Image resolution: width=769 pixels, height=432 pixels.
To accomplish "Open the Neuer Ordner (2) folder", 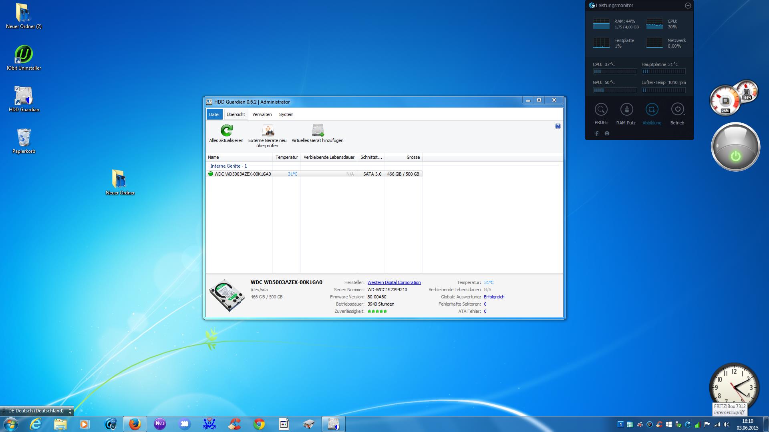I will [24, 16].
